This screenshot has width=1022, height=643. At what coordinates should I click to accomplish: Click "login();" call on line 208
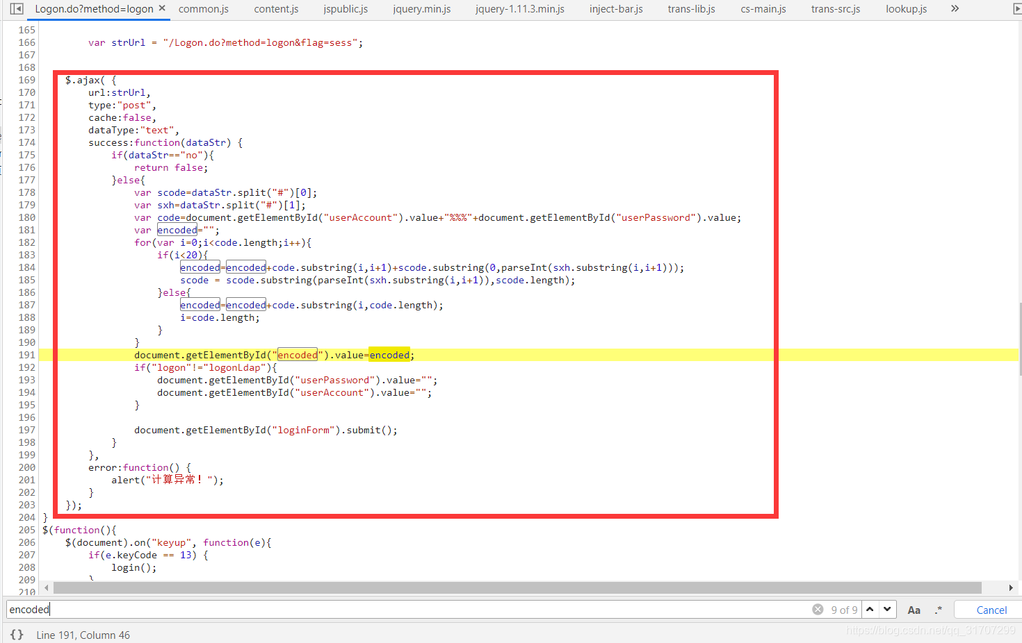134,567
